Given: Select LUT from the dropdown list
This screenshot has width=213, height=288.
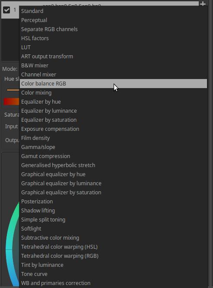Looking at the screenshot, I should (x=113, y=47).
